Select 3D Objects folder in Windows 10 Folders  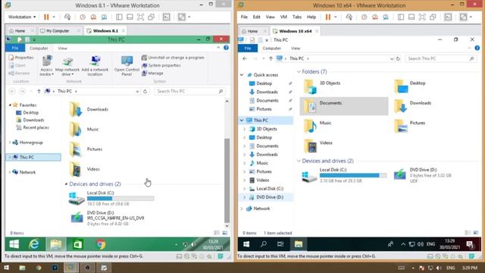(321, 86)
